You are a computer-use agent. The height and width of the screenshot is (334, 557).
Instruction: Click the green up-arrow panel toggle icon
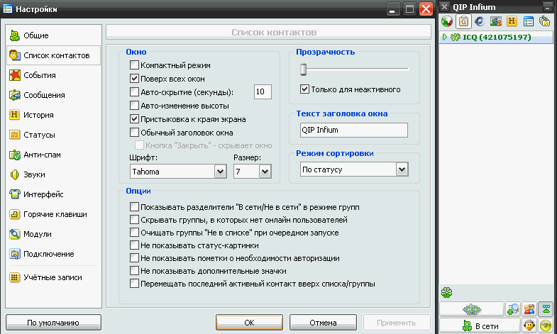coord(546,309)
